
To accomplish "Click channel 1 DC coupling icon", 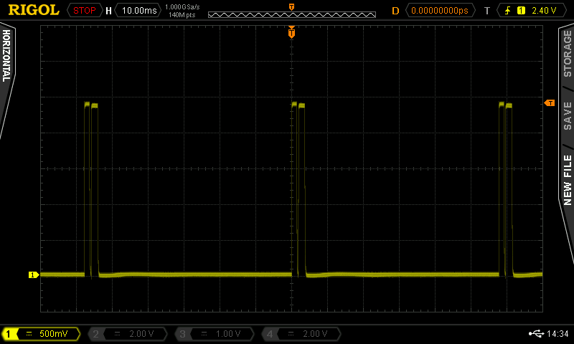I will [29, 334].
